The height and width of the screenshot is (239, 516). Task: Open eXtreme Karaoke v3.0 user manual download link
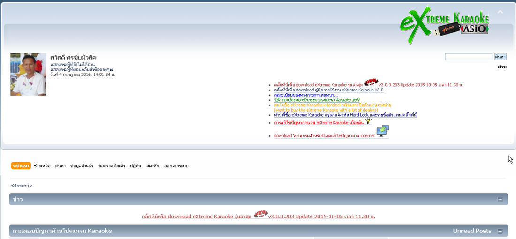pos(328,90)
